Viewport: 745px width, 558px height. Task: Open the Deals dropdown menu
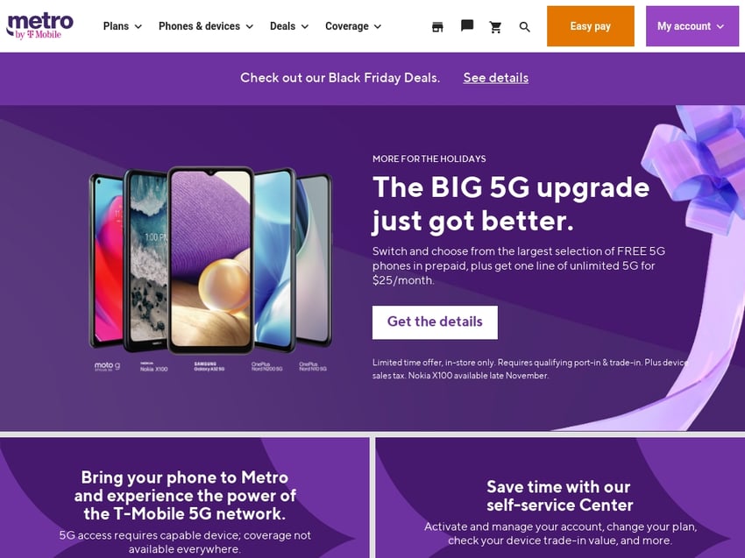289,26
